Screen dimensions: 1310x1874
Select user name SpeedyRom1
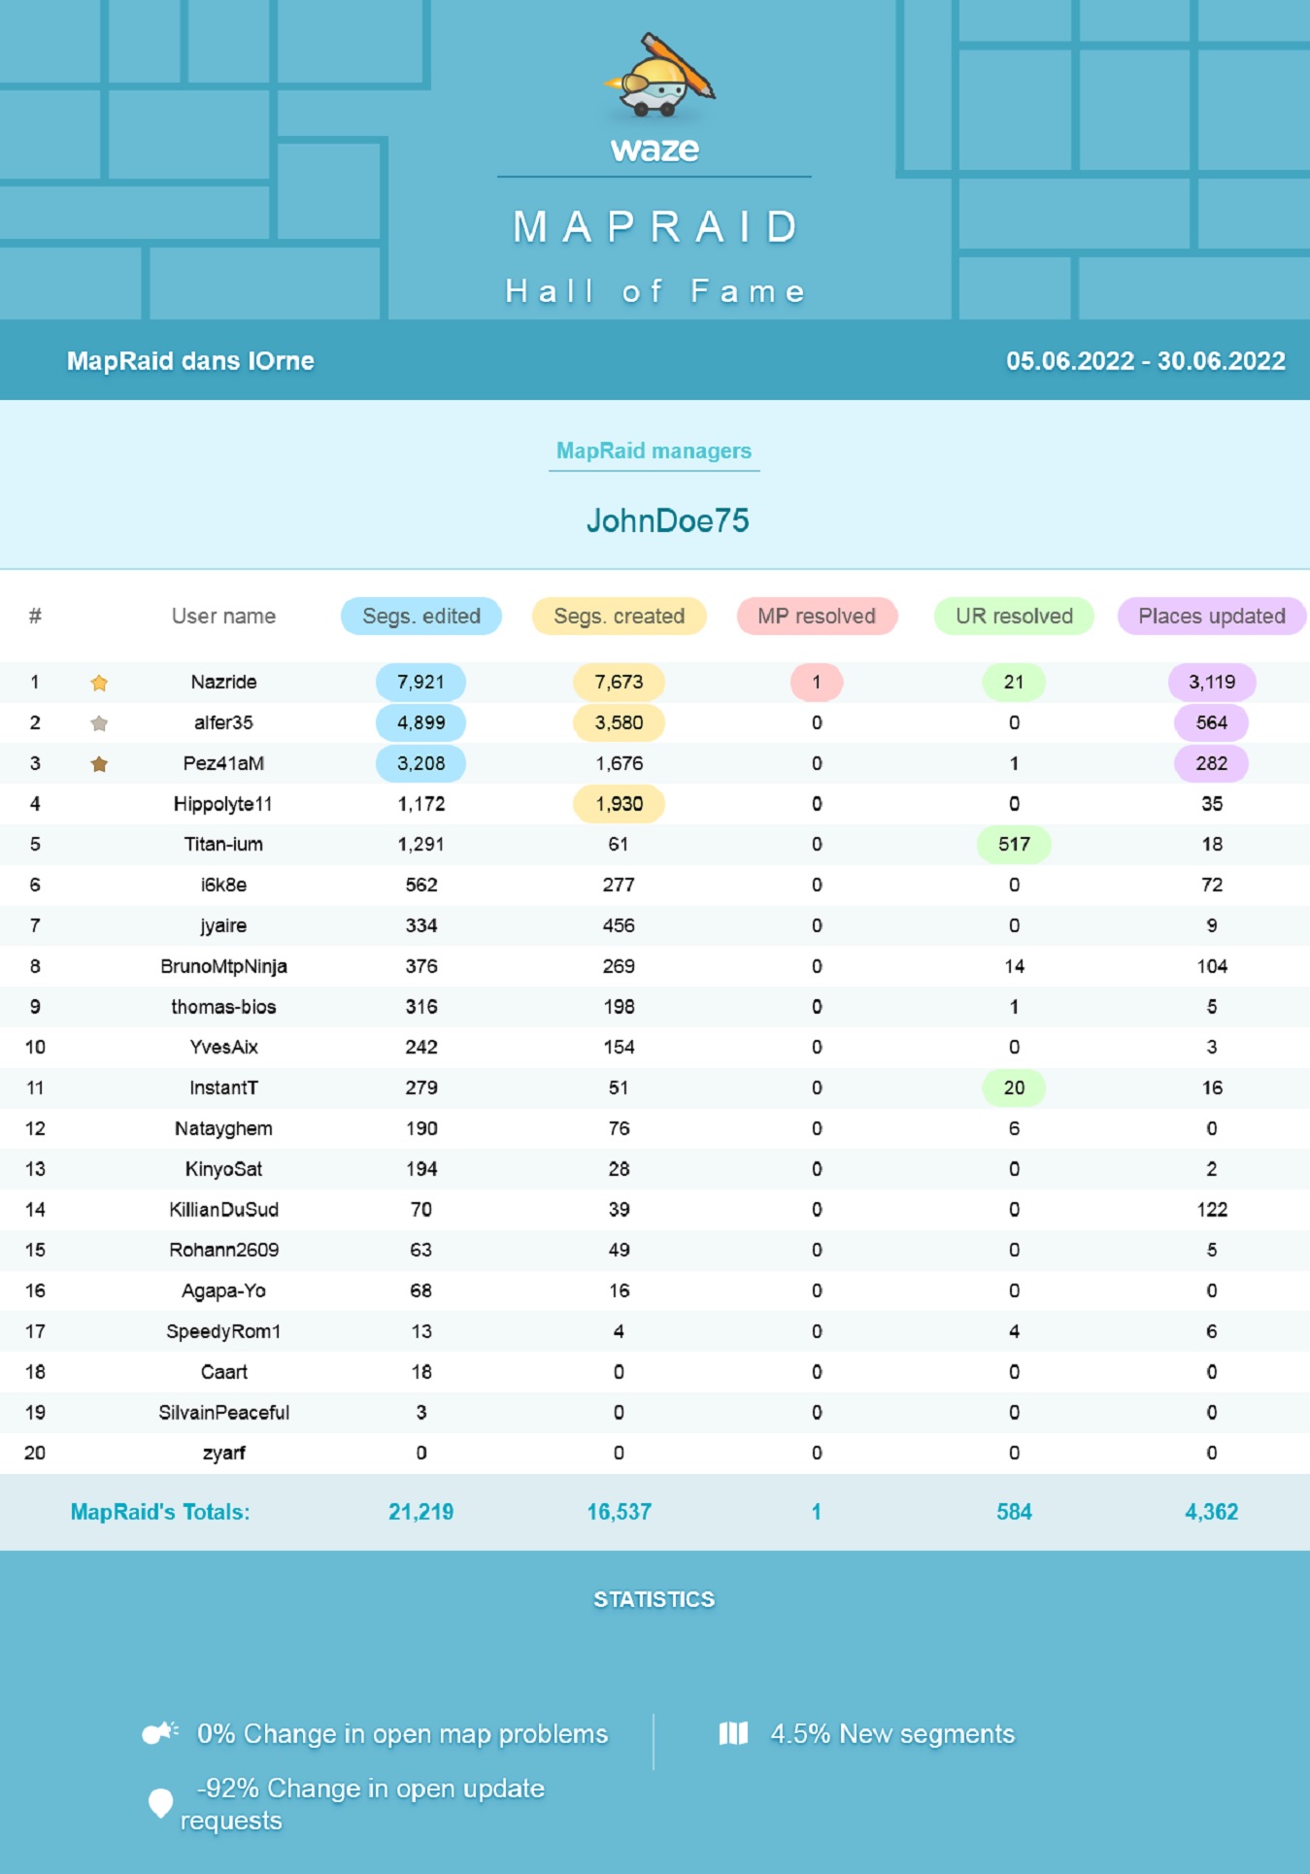pyautogui.click(x=223, y=1331)
